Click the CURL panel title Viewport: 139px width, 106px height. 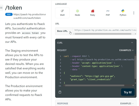(x=60, y=43)
